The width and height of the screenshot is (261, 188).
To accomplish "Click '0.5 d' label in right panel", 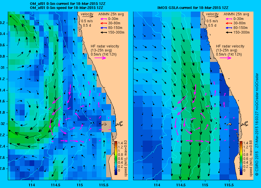I will [212, 25].
